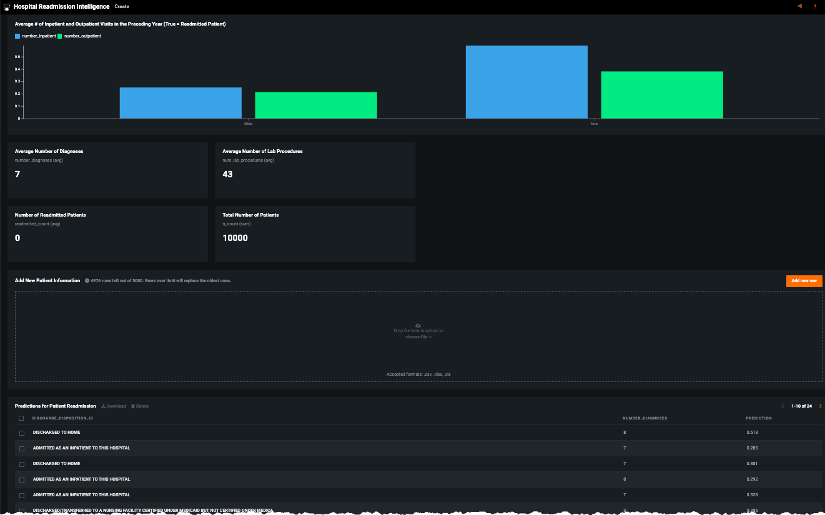Expand the choose file dropdown

[418, 337]
